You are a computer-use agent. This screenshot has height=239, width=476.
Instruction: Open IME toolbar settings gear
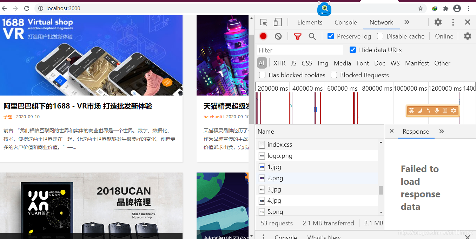pyautogui.click(x=454, y=111)
